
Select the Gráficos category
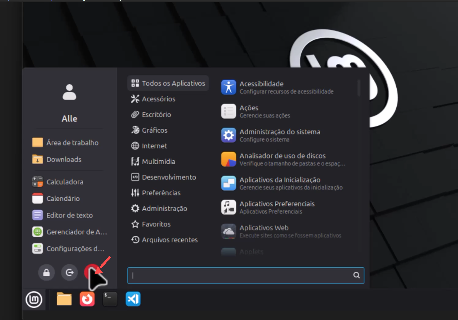click(x=168, y=130)
